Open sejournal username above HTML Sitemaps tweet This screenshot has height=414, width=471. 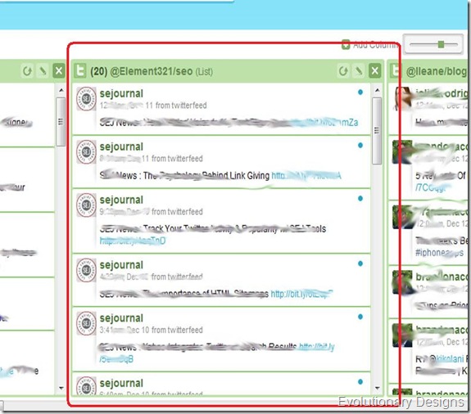(x=121, y=265)
